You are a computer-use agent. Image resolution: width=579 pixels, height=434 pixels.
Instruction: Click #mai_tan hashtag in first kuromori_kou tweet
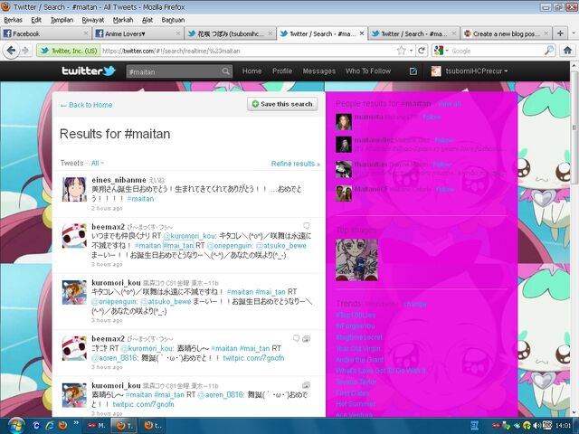pyautogui.click(x=271, y=292)
